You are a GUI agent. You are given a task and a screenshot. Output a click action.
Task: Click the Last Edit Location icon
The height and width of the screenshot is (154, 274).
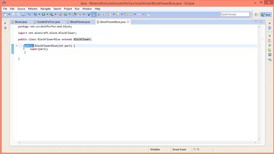126,15
